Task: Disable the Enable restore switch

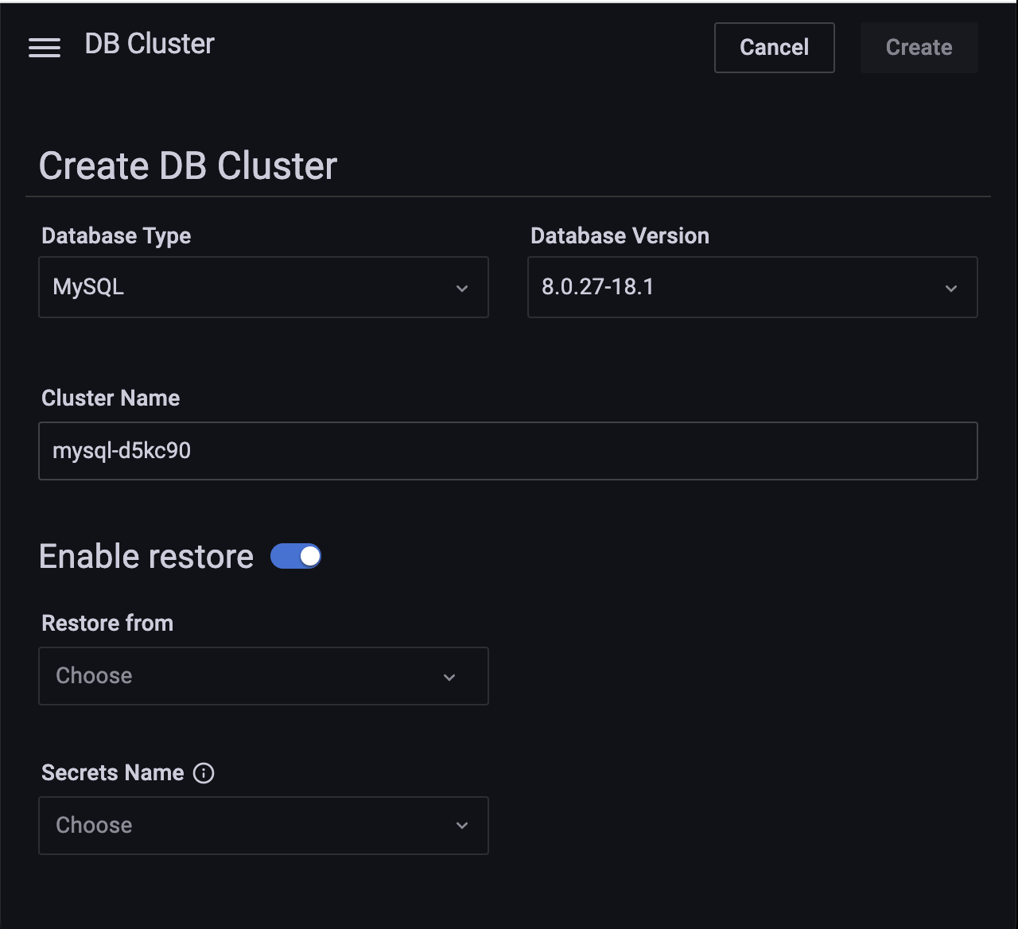Action: coord(296,557)
